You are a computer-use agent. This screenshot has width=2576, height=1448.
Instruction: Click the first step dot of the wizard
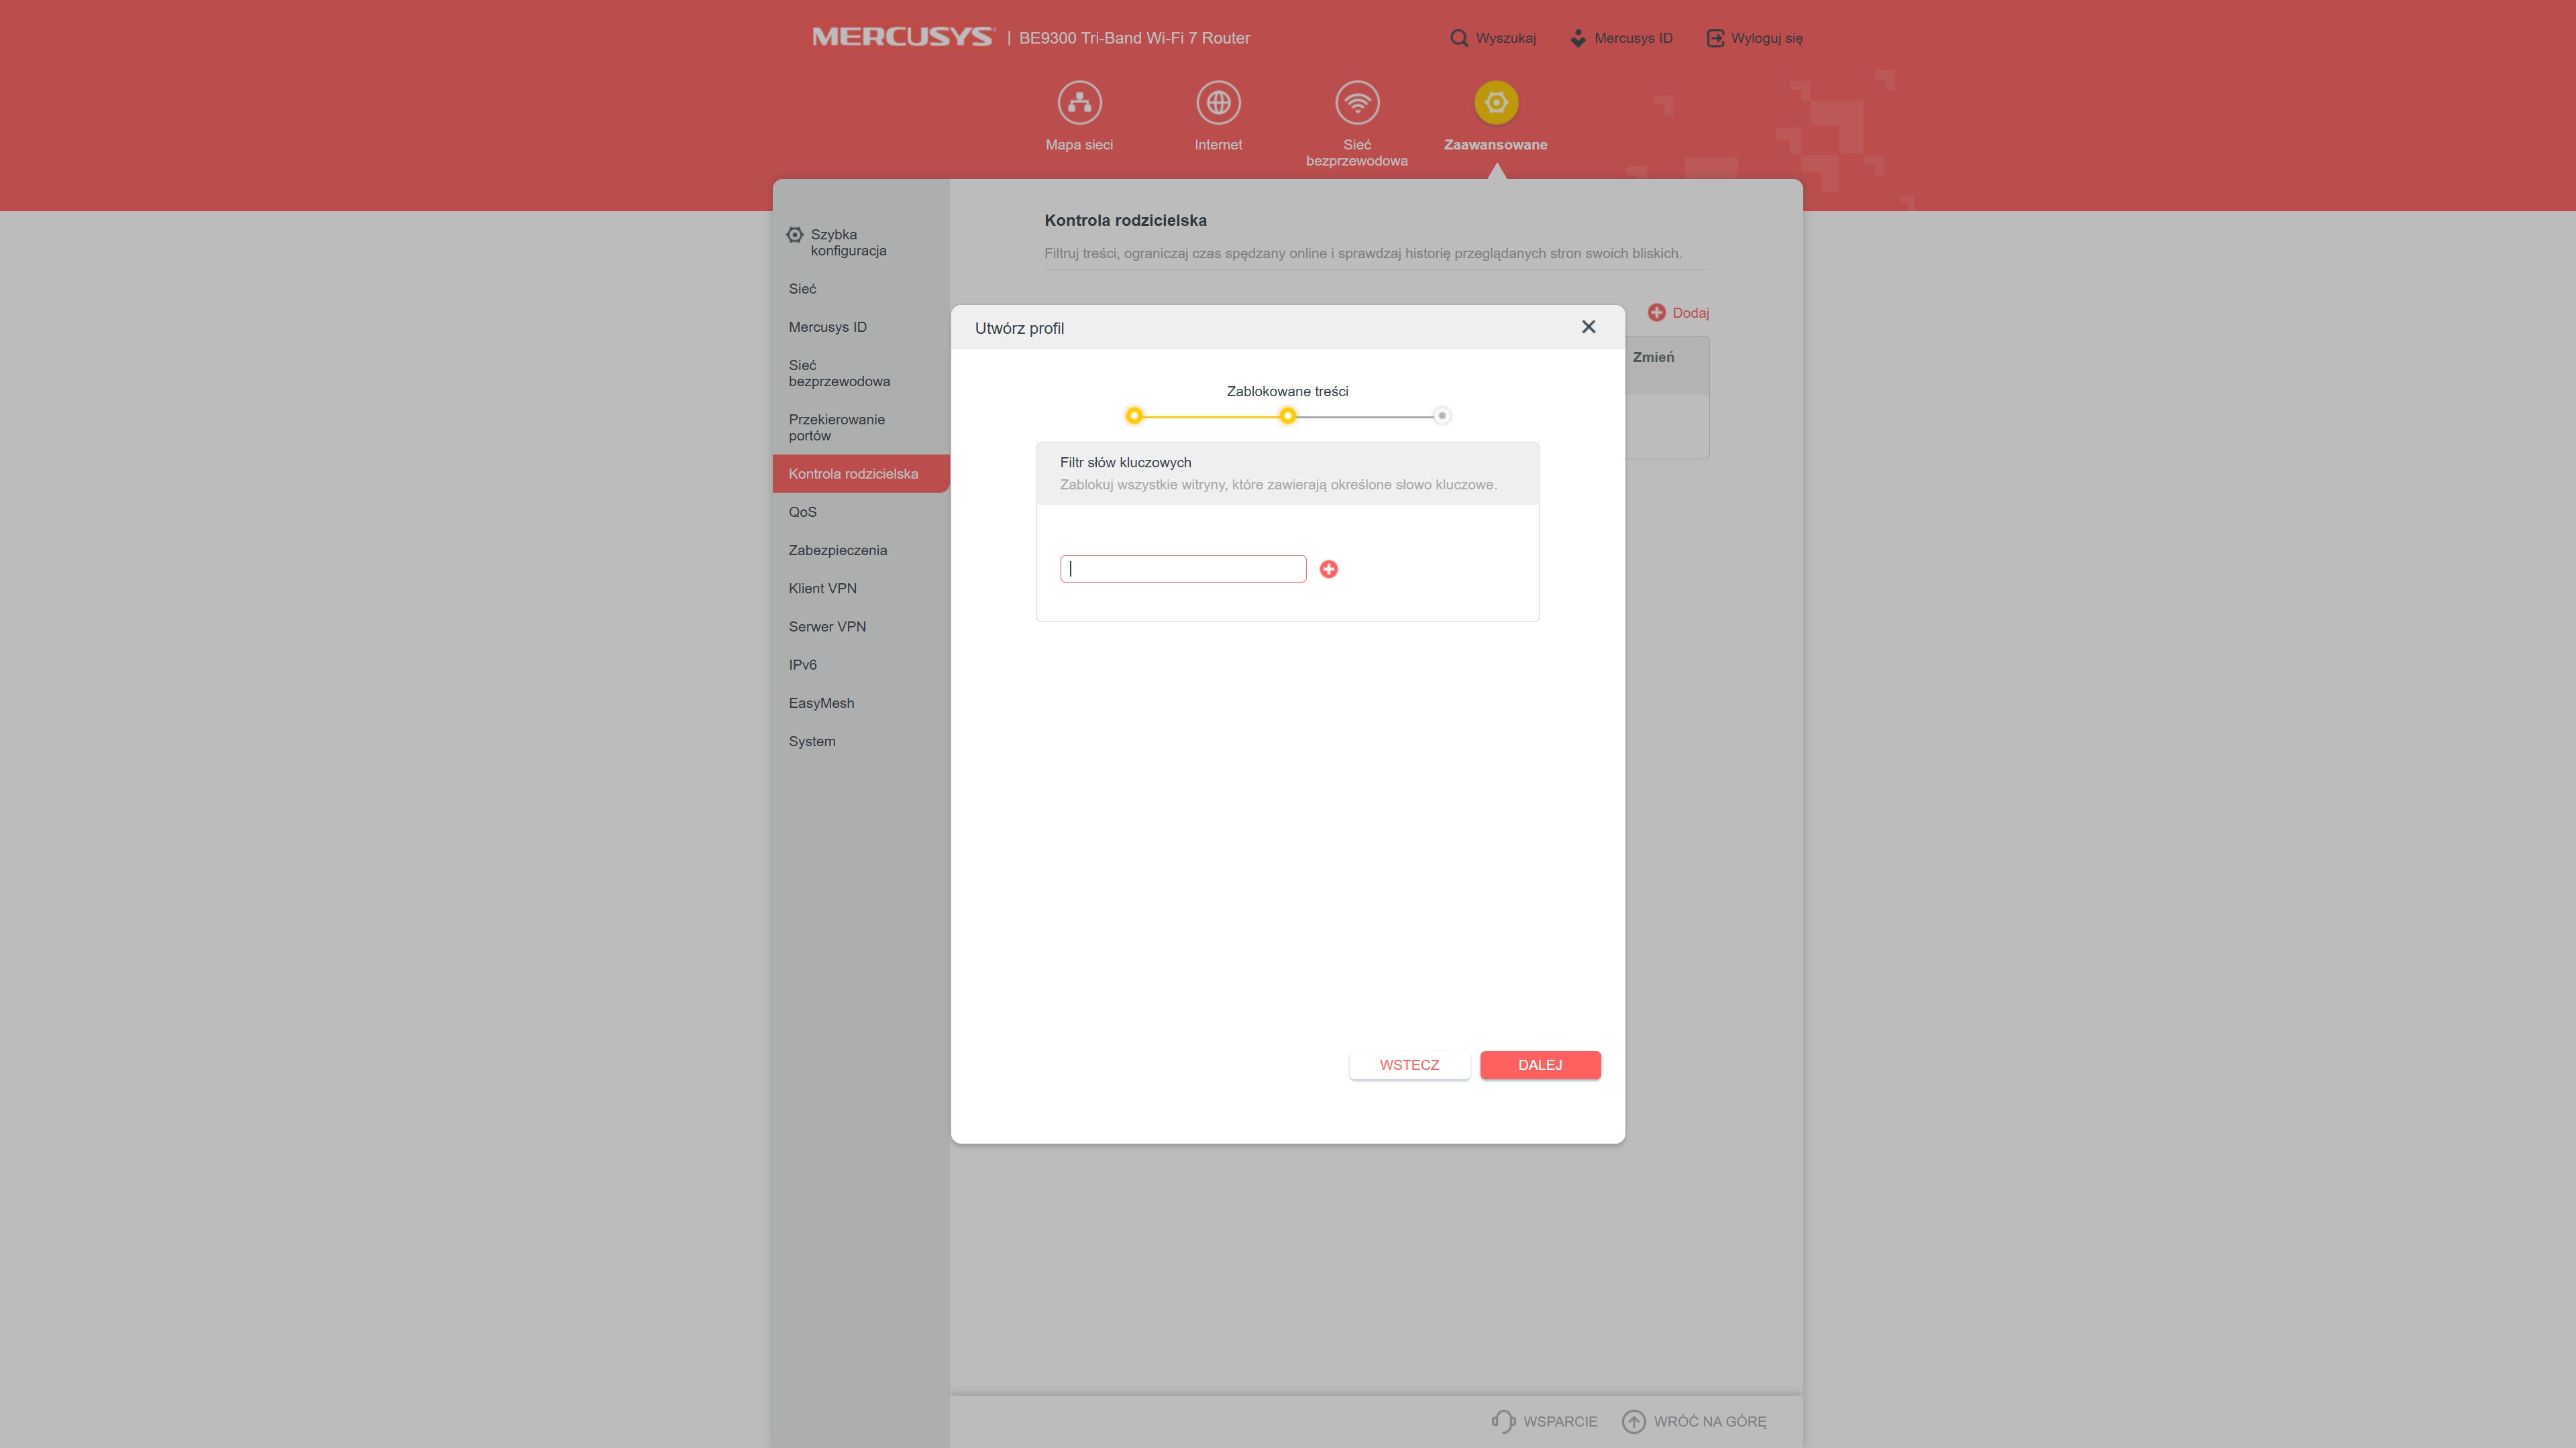(x=1134, y=416)
